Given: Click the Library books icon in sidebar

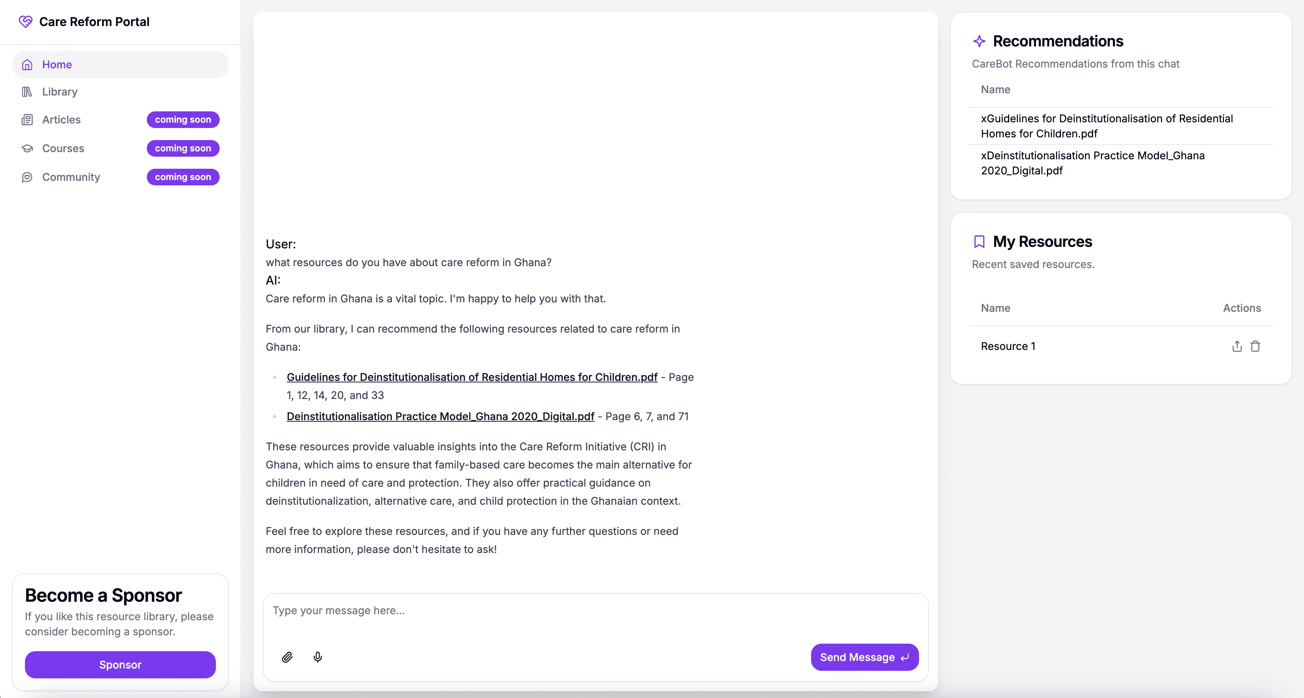Looking at the screenshot, I should click(27, 92).
